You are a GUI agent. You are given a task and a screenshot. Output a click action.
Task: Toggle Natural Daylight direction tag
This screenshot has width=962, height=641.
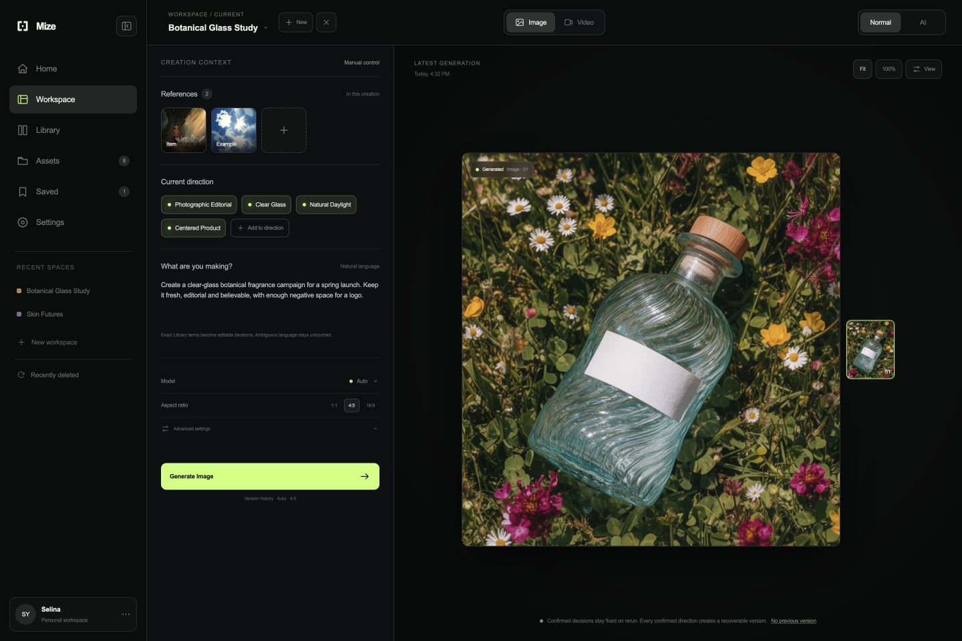tap(326, 205)
